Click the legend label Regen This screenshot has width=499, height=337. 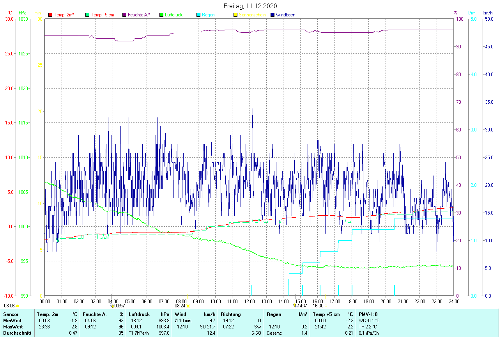tap(208, 15)
